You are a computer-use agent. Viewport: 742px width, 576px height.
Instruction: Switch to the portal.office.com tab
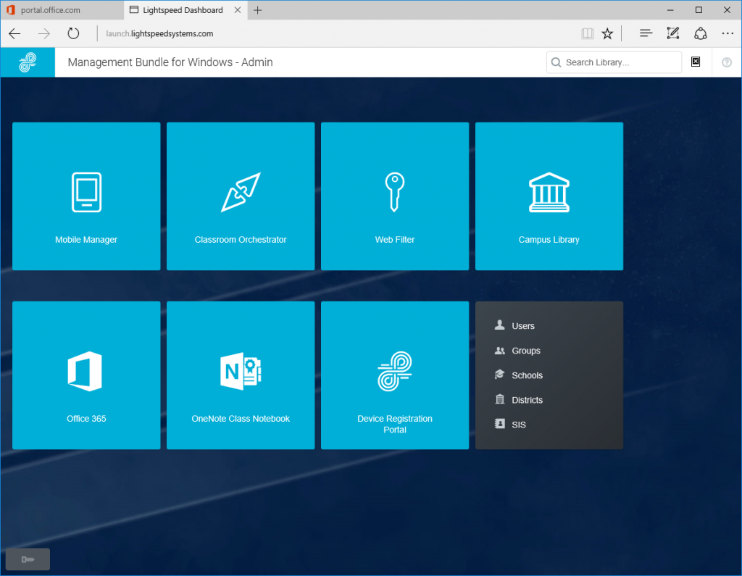point(62,10)
